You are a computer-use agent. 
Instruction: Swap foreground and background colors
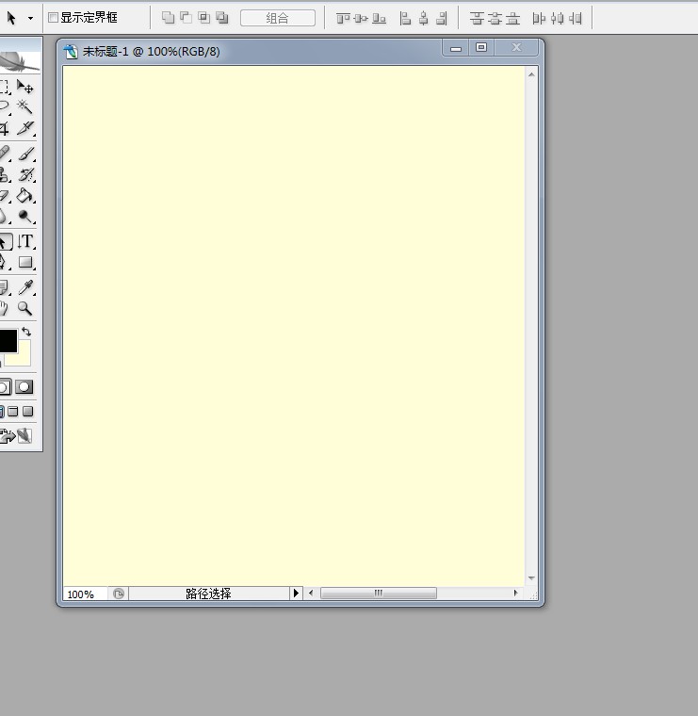point(26,332)
